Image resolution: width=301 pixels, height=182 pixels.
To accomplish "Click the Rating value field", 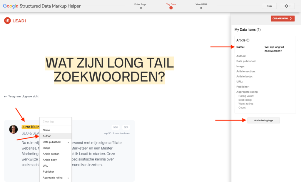I will pyautogui.click(x=246, y=96).
